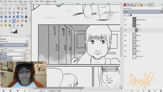The width and height of the screenshot is (163, 92).
Task: Select the Paintbrush tool
Action: [x=14, y=21]
